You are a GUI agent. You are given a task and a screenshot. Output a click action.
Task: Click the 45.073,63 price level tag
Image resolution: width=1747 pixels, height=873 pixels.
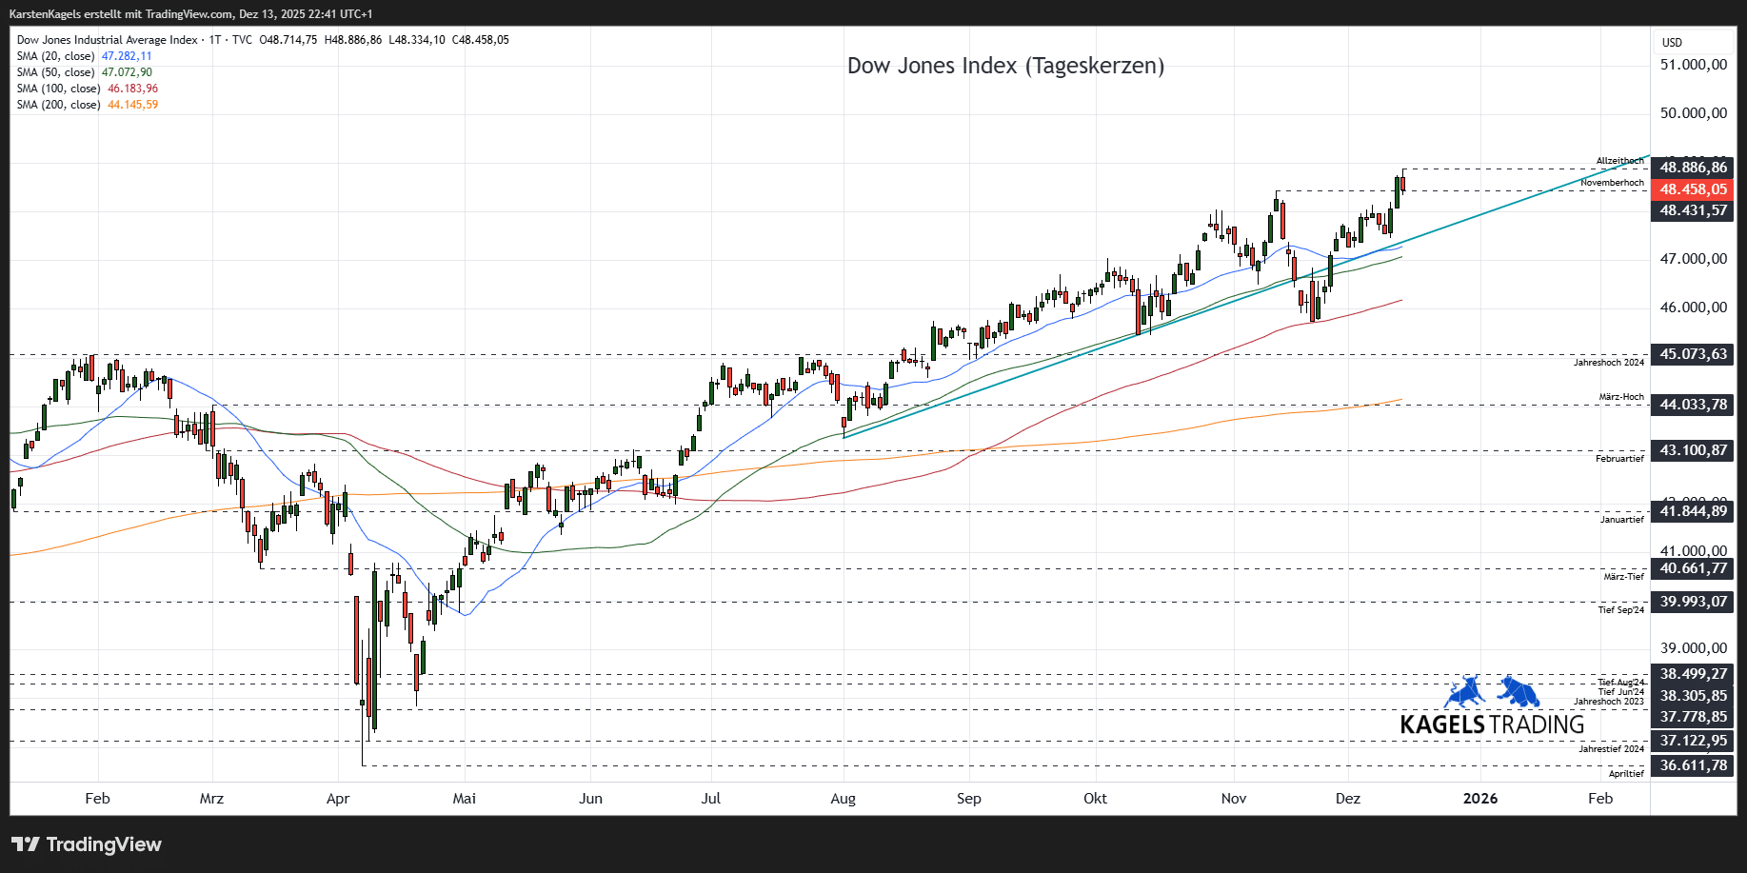(x=1693, y=354)
